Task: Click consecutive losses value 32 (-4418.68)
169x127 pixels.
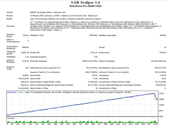Action: [161, 82]
